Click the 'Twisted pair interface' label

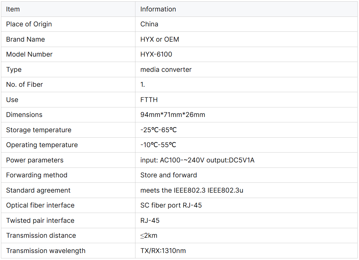(x=40, y=221)
